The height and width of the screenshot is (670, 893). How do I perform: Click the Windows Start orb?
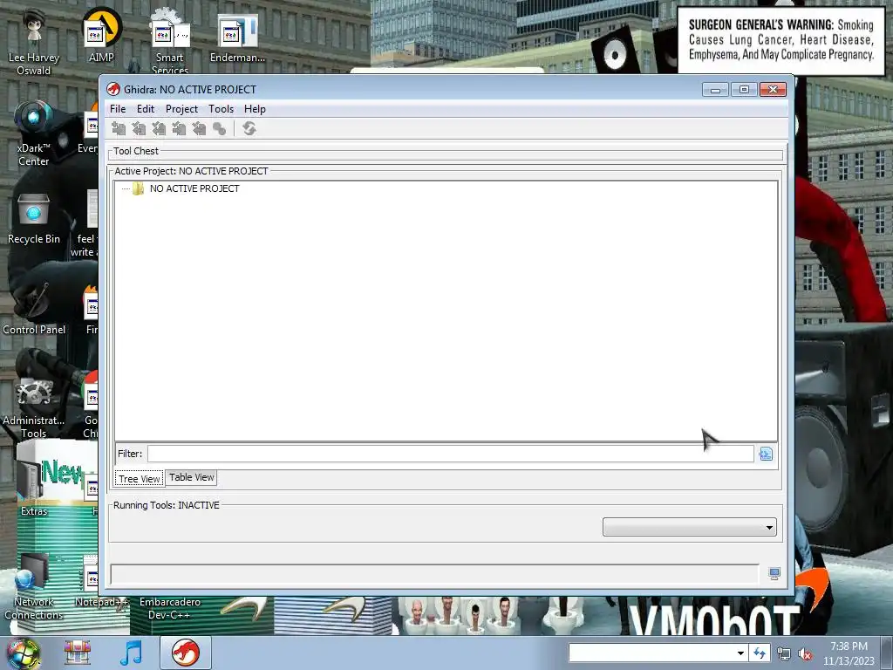(x=24, y=653)
